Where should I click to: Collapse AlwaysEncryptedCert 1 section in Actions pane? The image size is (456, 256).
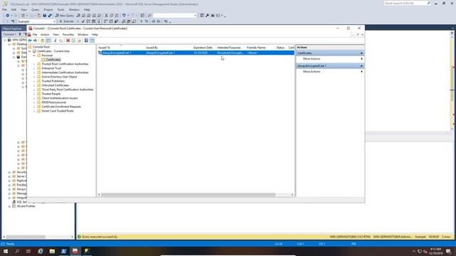[361, 66]
